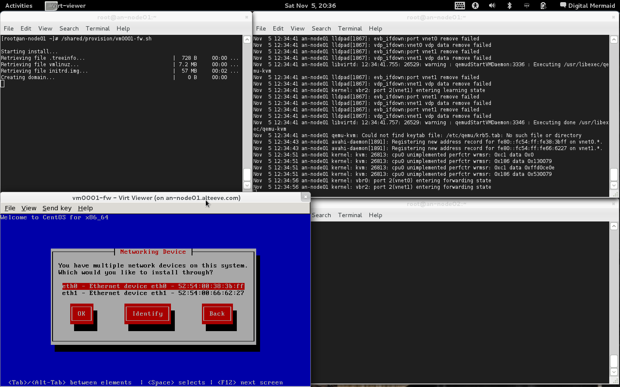Screen dimensions: 620x387
Task: Open Edit menu in right an-node01 terminal
Action: (278, 28)
